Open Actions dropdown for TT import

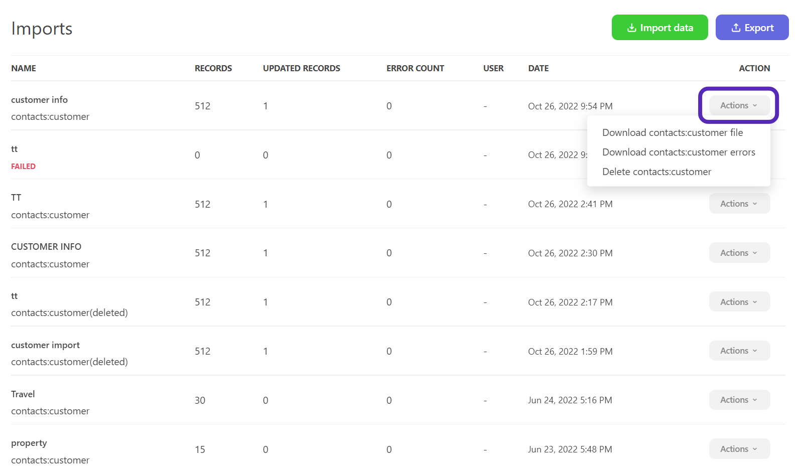pyautogui.click(x=739, y=204)
